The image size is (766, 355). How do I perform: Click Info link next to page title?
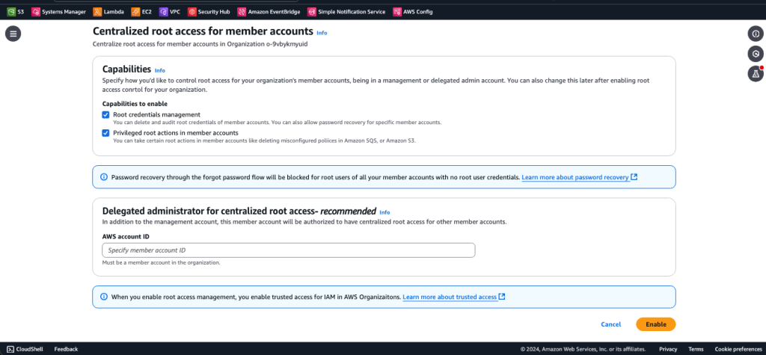[322, 33]
